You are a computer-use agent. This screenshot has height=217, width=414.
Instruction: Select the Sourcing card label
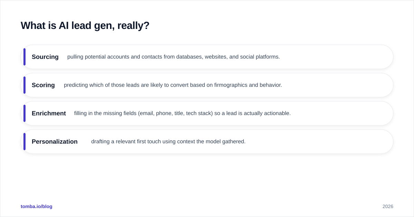[x=45, y=57]
